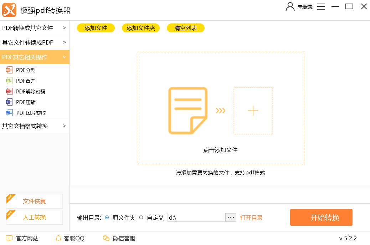Expand 其它文档格式转换 section

point(35,126)
